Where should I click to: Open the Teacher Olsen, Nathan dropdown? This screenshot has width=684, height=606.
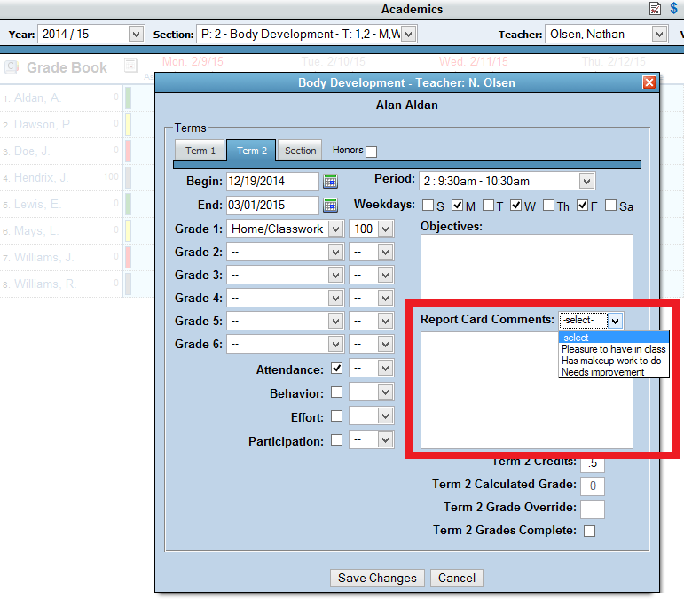pyautogui.click(x=606, y=34)
